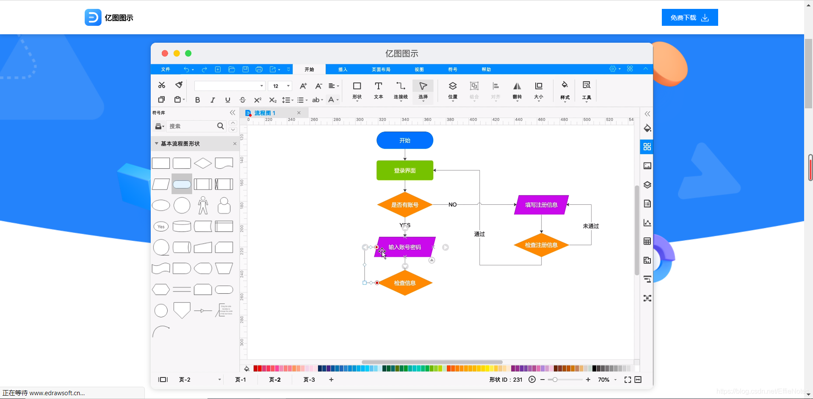The width and height of the screenshot is (813, 399).
Task: Open the font color dropdown
Action: [333, 100]
